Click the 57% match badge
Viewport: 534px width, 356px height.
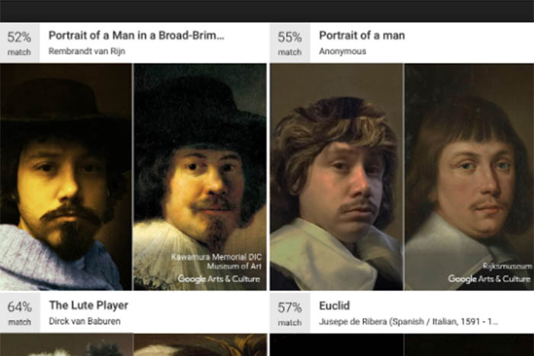pyautogui.click(x=289, y=312)
